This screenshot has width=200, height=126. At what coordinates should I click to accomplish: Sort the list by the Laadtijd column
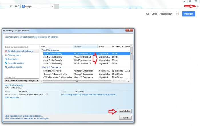tap(127, 46)
